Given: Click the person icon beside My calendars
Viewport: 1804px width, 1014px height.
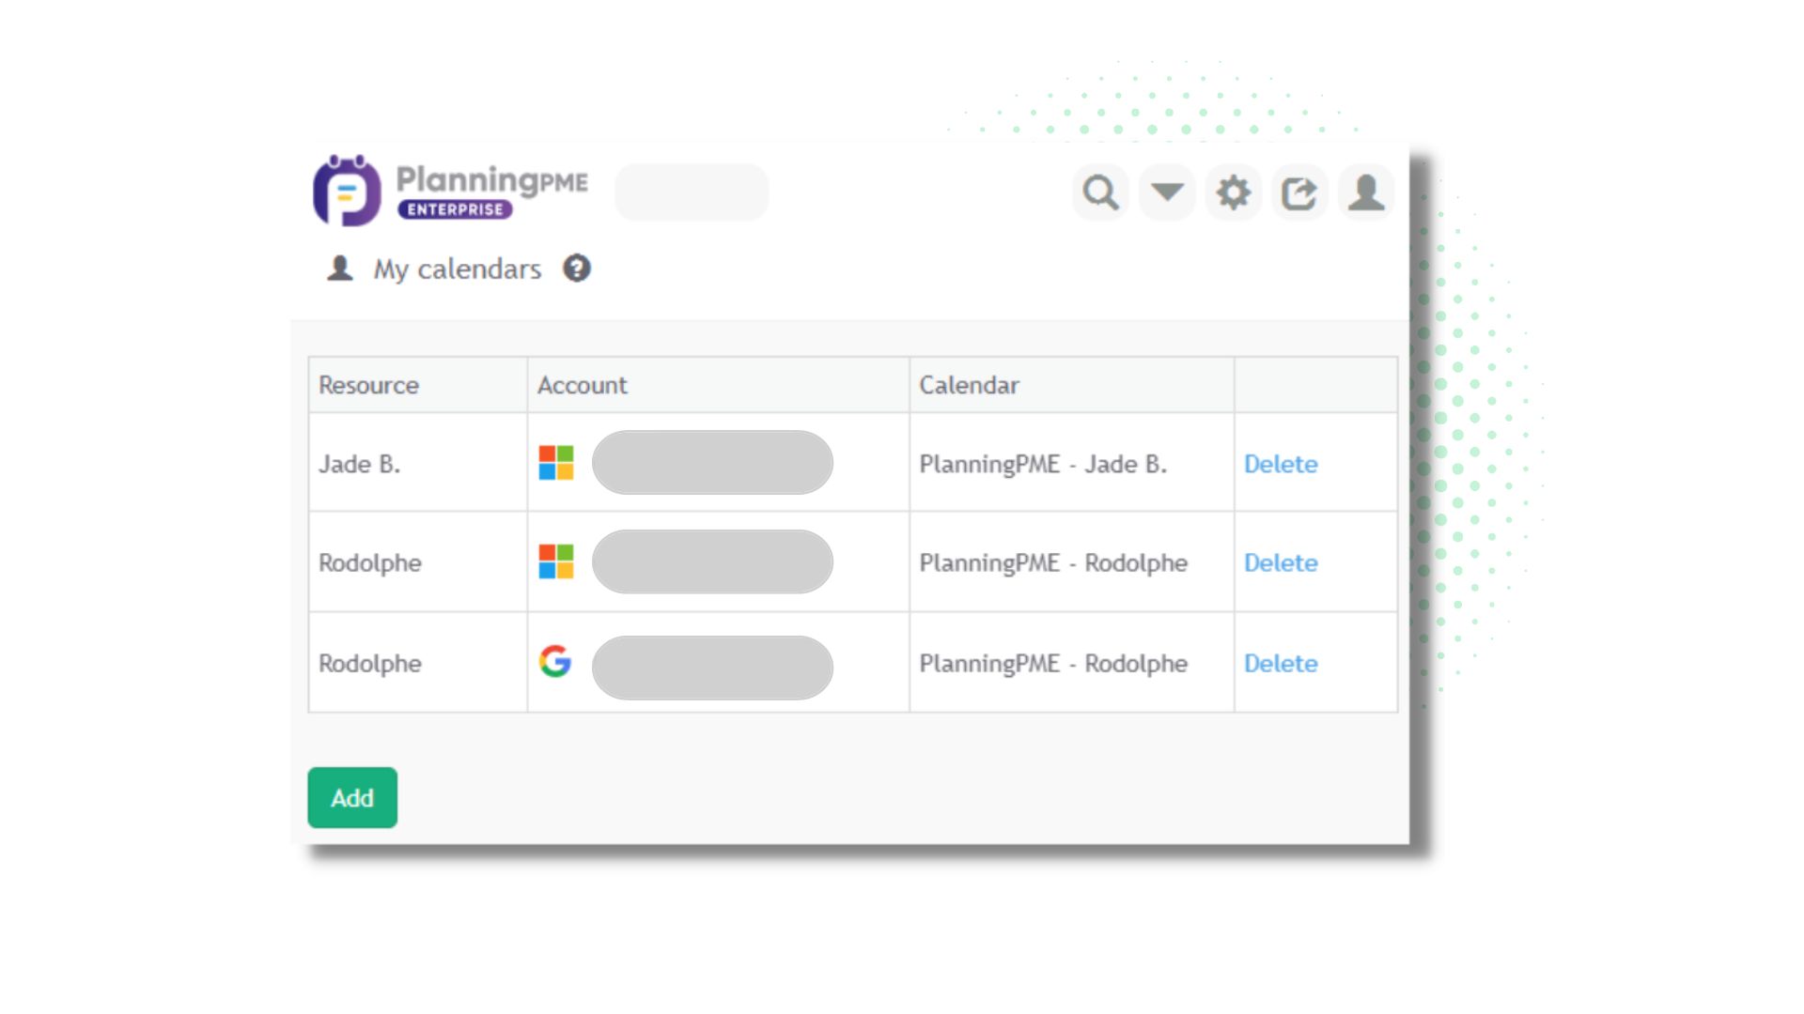Looking at the screenshot, I should (x=340, y=269).
